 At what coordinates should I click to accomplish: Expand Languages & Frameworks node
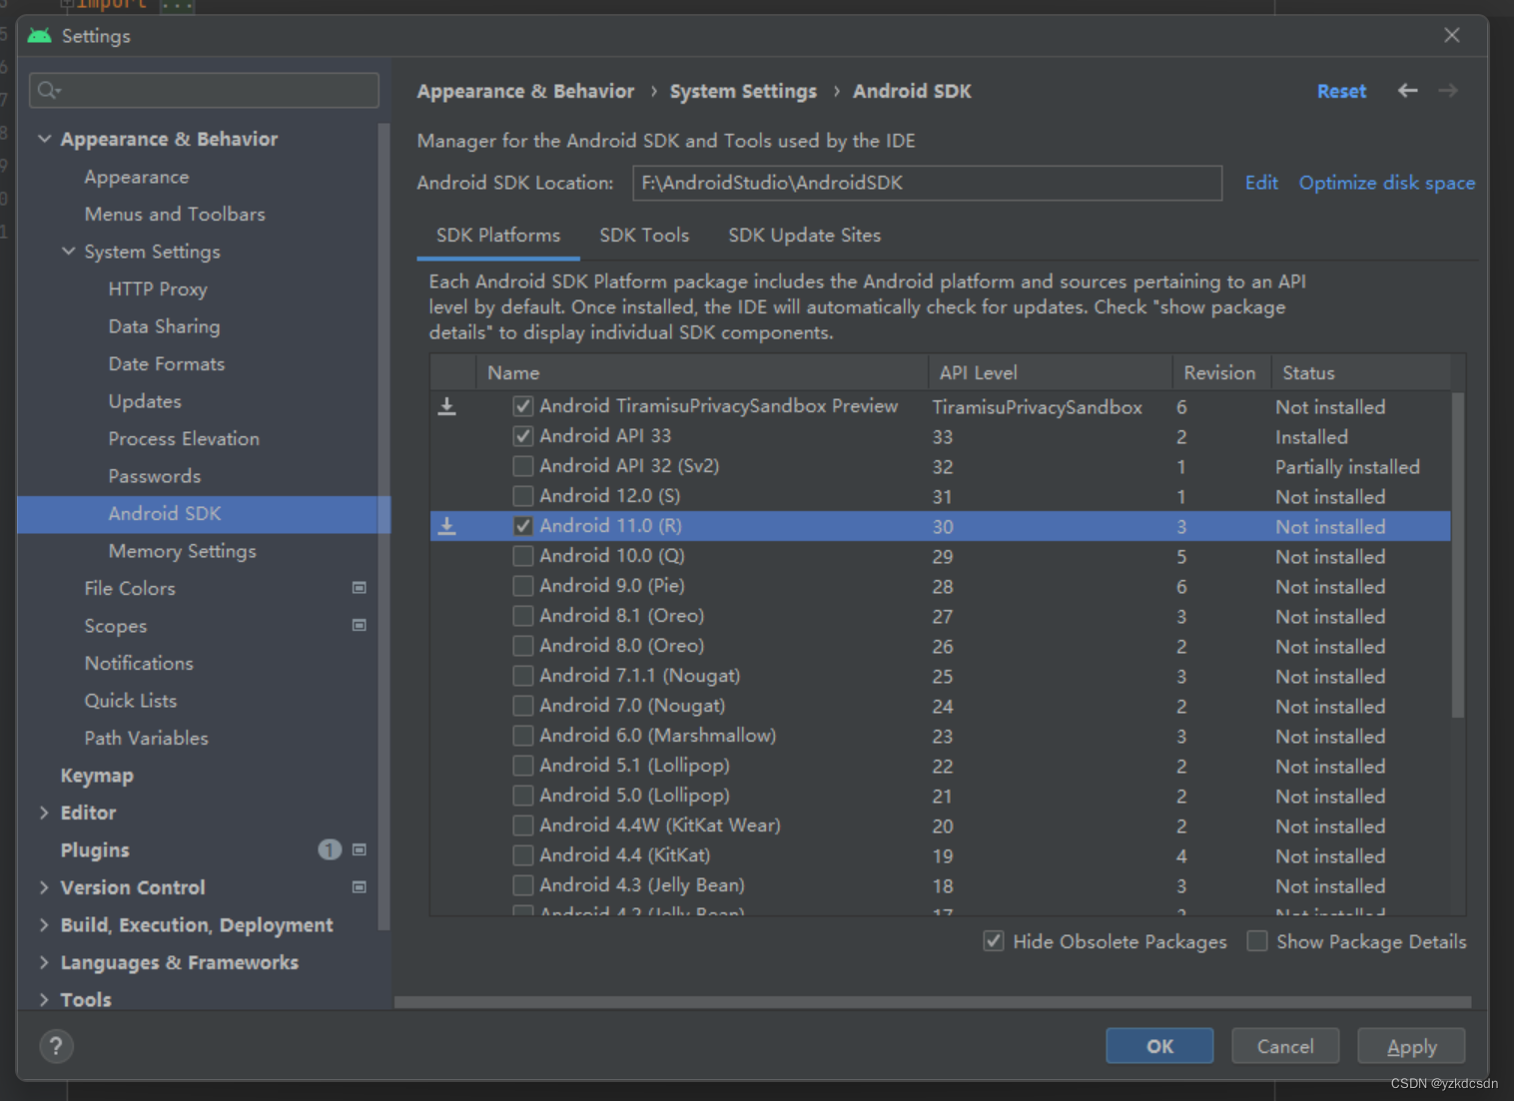pyautogui.click(x=44, y=962)
